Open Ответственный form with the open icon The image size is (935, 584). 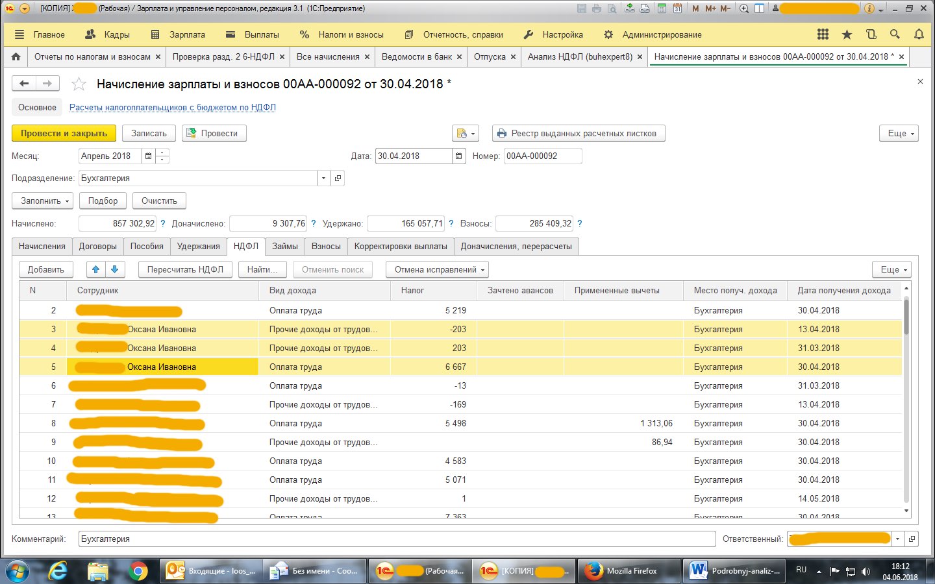[912, 539]
